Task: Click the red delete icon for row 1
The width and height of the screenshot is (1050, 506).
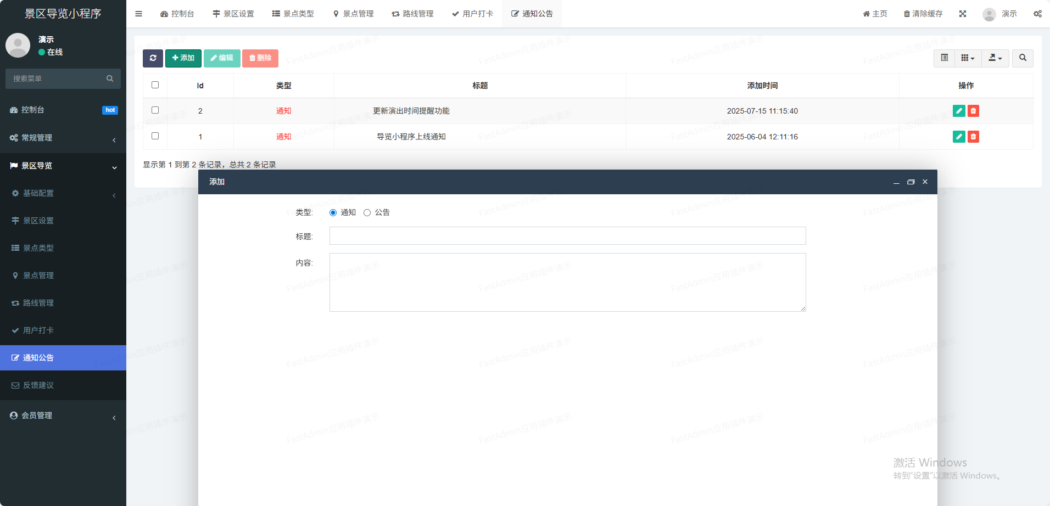Action: pyautogui.click(x=973, y=137)
